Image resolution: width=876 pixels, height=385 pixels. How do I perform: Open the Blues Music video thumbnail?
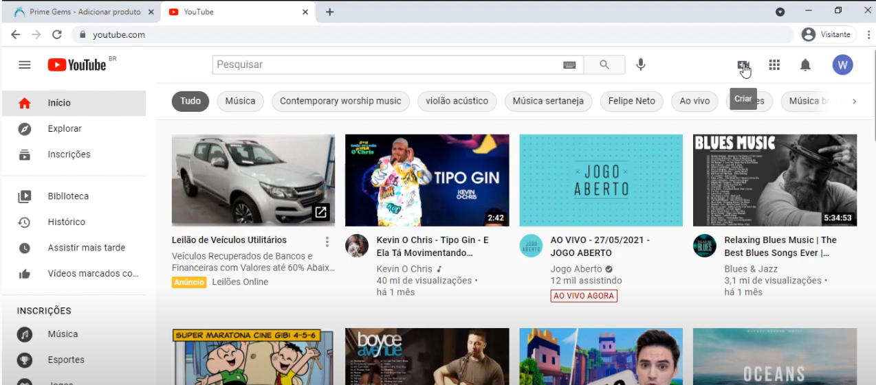click(x=775, y=180)
